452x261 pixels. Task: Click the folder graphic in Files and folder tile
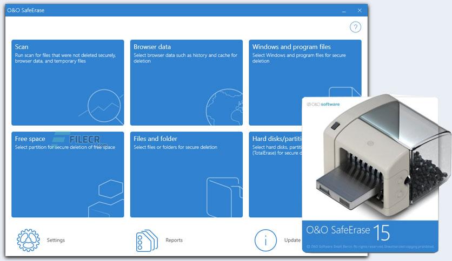coord(224,197)
